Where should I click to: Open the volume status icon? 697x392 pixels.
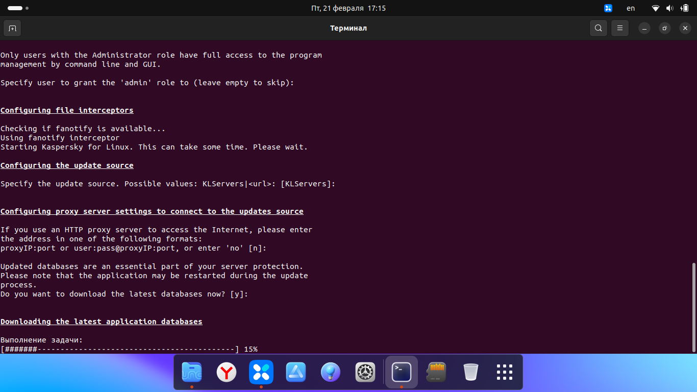point(670,8)
